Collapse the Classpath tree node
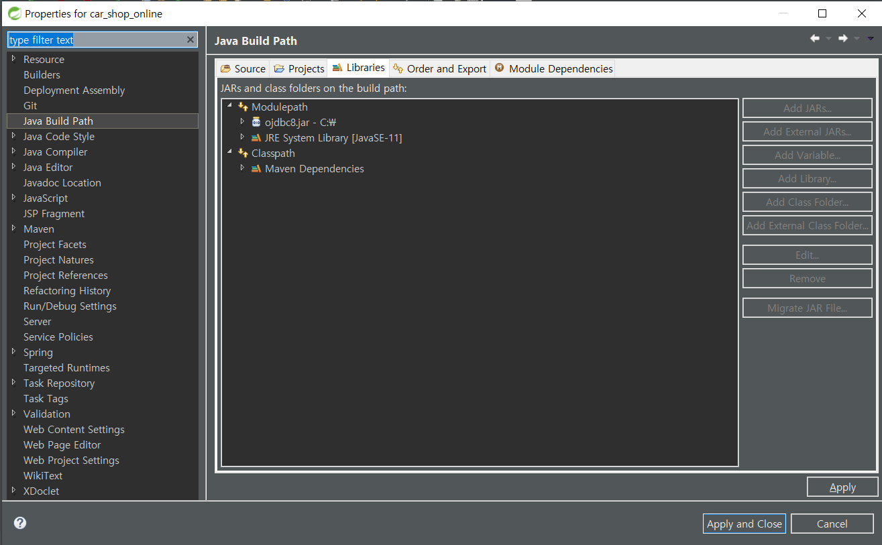The width and height of the screenshot is (882, 545). click(x=229, y=152)
